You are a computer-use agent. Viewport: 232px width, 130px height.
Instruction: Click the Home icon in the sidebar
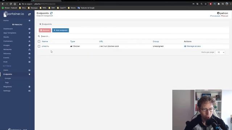click(29, 21)
